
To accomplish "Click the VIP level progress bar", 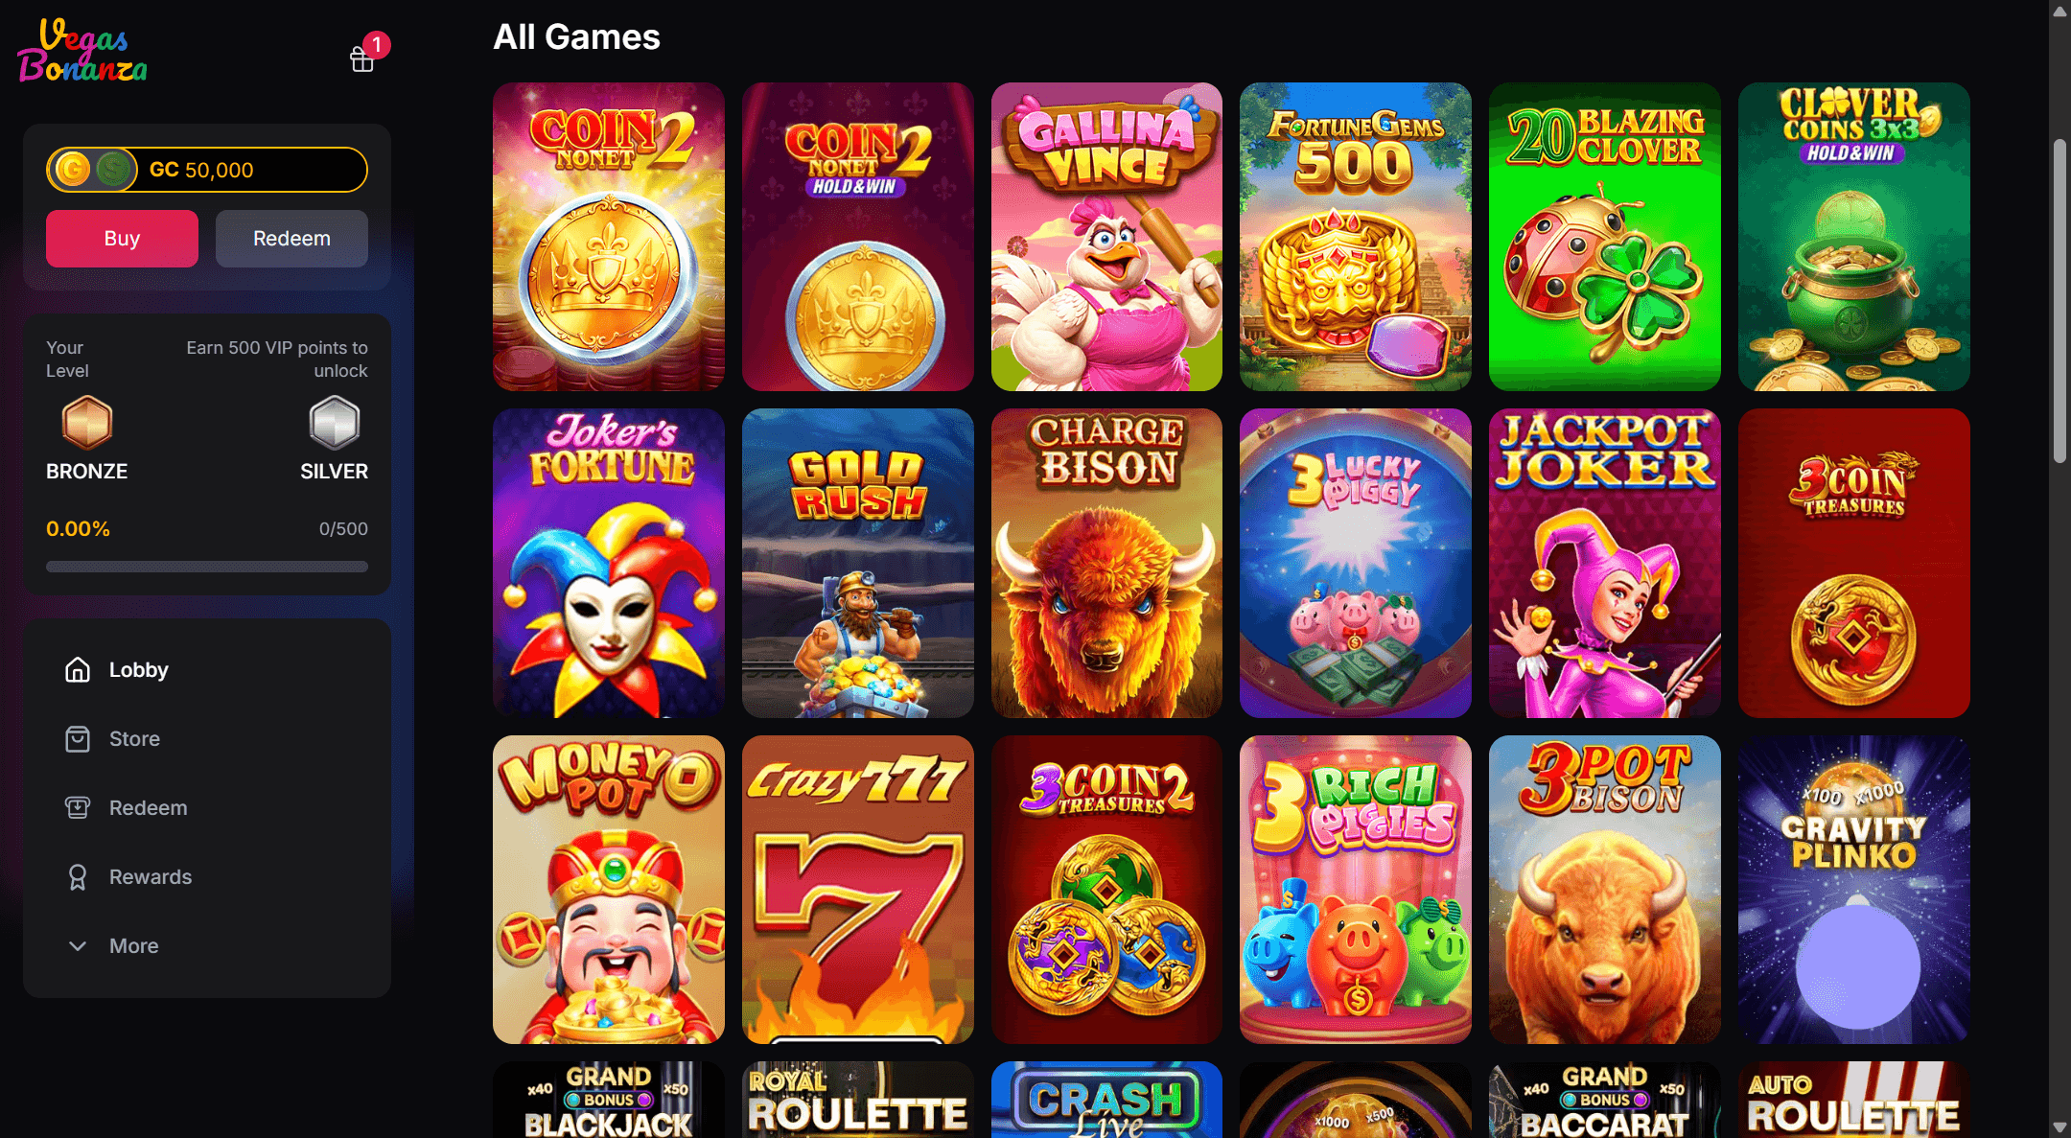I will [x=207, y=567].
